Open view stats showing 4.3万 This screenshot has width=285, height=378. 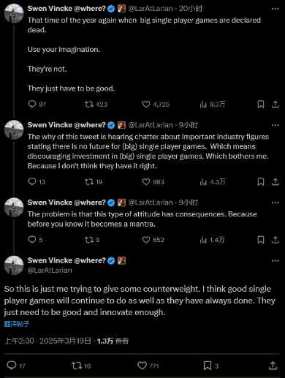tap(213, 182)
